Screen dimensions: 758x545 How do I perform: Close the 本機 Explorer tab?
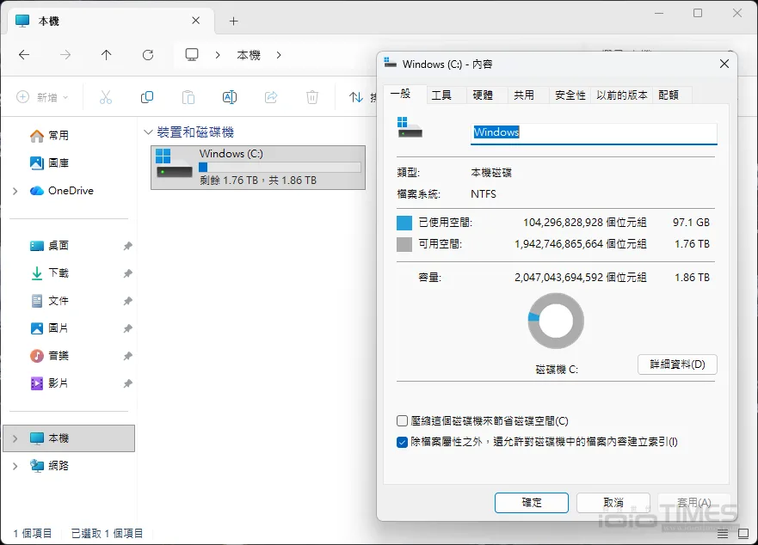click(196, 21)
